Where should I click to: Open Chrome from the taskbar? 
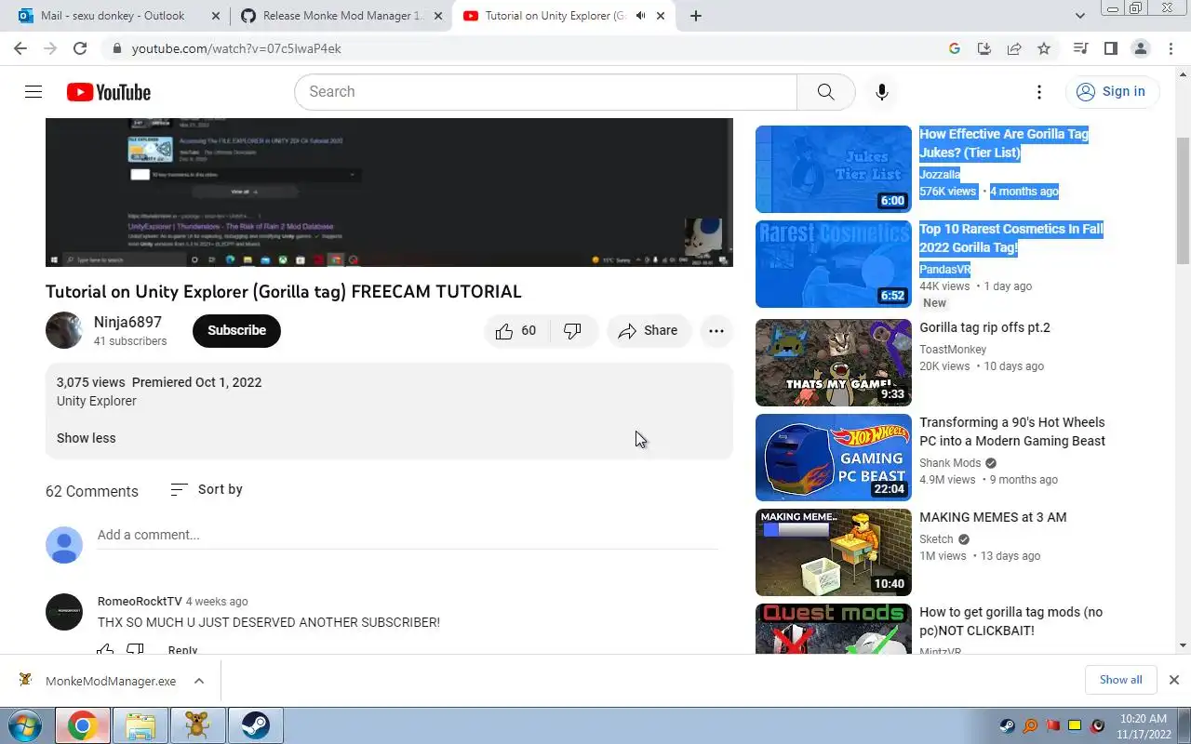click(82, 725)
